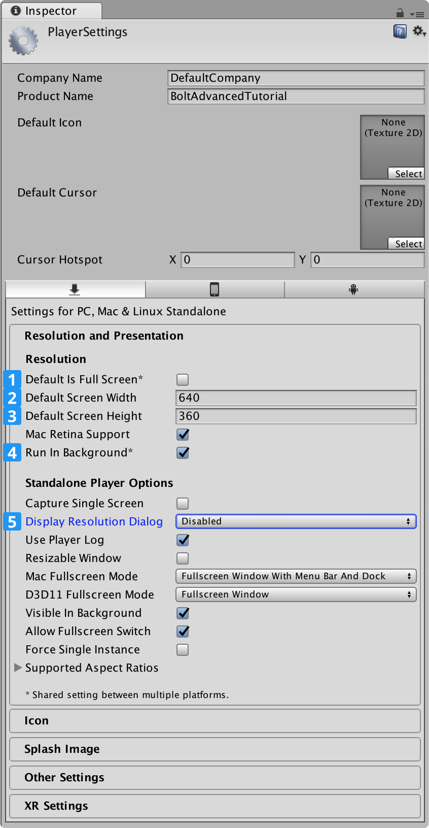Open Display Resolution Dialog dropdown
The height and width of the screenshot is (828, 429).
click(x=296, y=521)
